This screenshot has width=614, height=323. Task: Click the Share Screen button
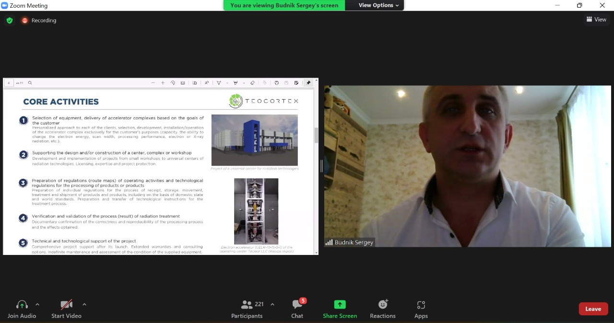[340, 309]
